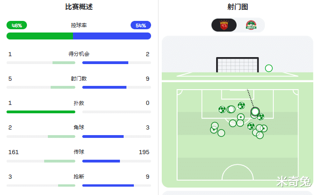The height and width of the screenshot is (195, 317).
Task: Select the highlighted shot with dotted trajectory
Action: coord(255,111)
